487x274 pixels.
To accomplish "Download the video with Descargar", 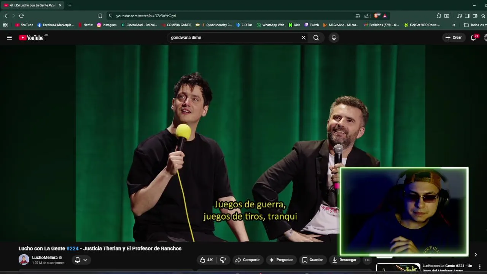I will [344, 260].
